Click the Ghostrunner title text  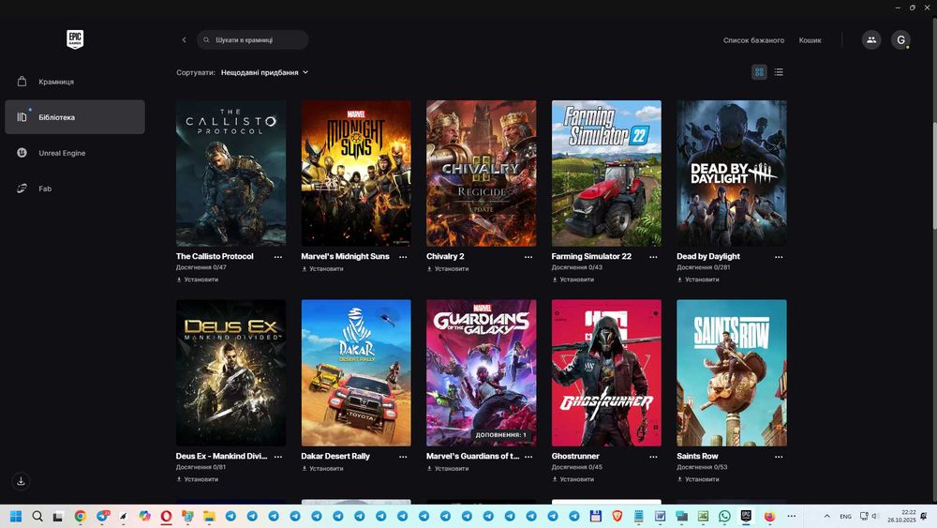tap(575, 456)
